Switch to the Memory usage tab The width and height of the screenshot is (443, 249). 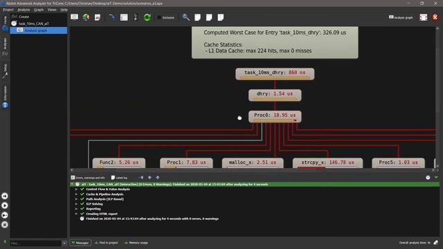(136, 243)
